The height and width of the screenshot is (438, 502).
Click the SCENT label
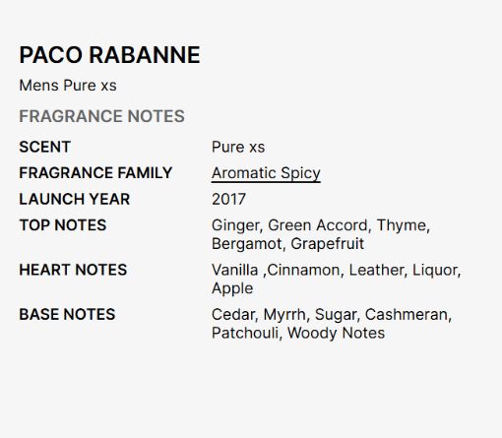pos(45,147)
